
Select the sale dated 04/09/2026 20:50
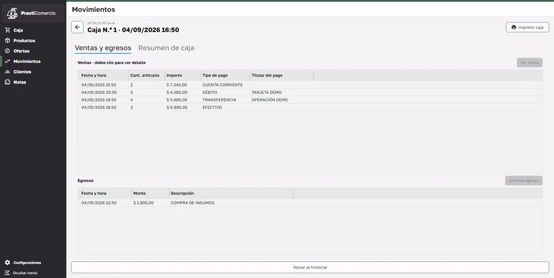pos(310,92)
